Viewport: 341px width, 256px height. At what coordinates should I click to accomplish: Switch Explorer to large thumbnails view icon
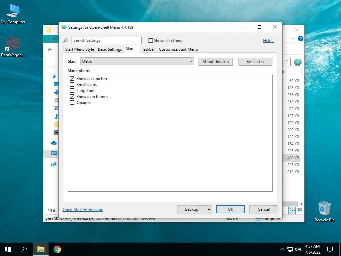299,210
